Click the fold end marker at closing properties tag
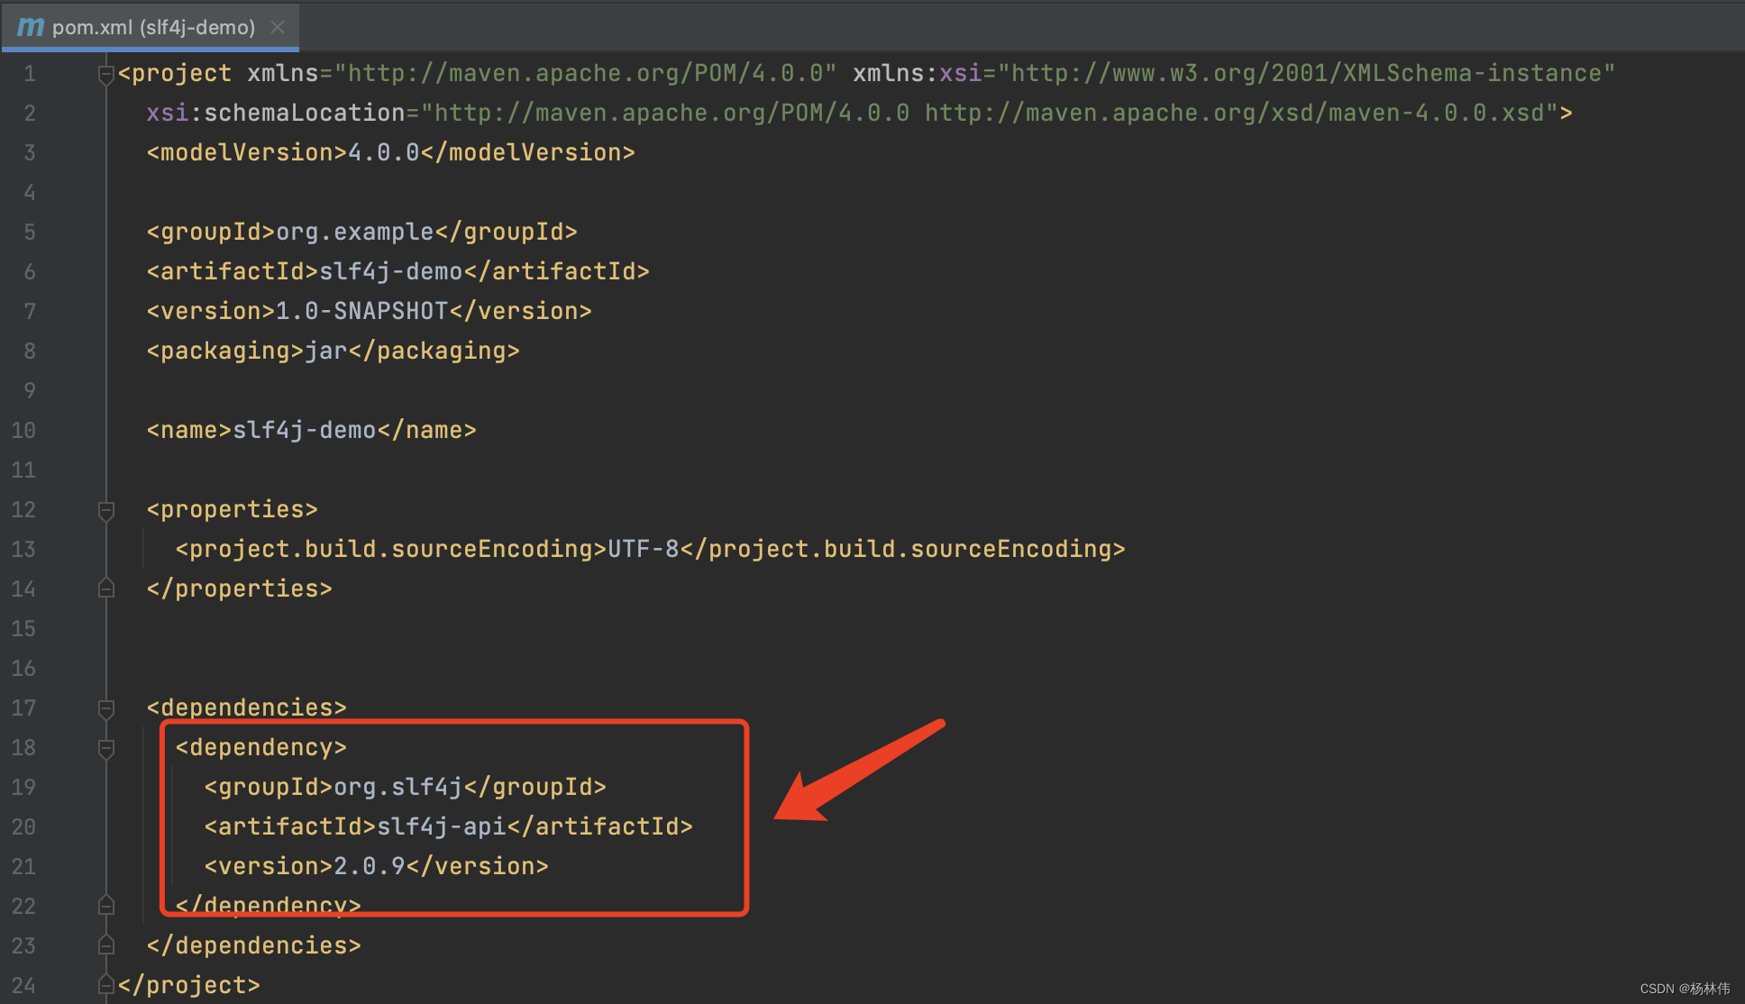 (105, 589)
